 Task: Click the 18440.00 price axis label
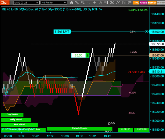tap(158, 14)
